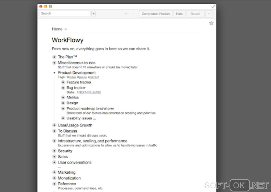Click 'Bug tracker' item text
271x192 pixels.
tap(76, 88)
